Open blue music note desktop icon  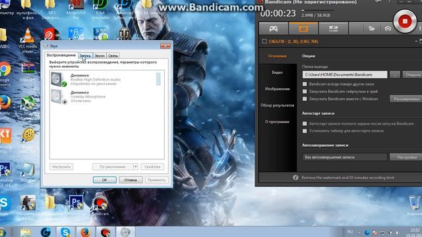coord(76,34)
